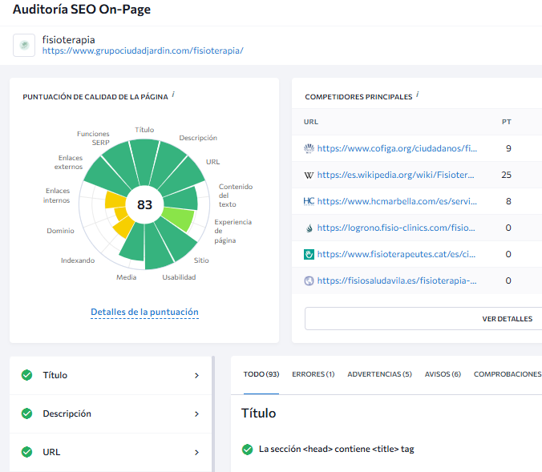Click the yellow Indexando chart segment

pyautogui.click(x=124, y=227)
